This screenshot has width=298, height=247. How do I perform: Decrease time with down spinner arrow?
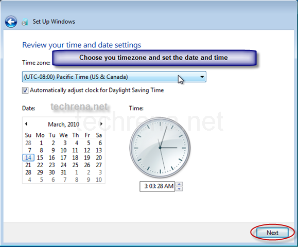179,189
